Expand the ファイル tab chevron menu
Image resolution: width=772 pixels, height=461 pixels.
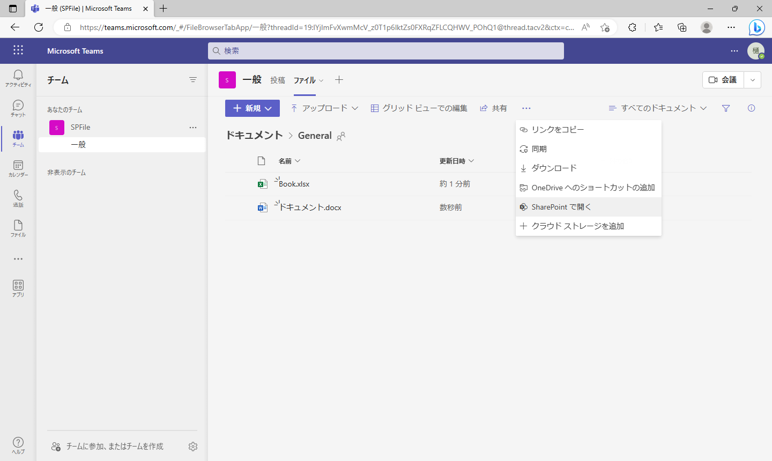(321, 80)
